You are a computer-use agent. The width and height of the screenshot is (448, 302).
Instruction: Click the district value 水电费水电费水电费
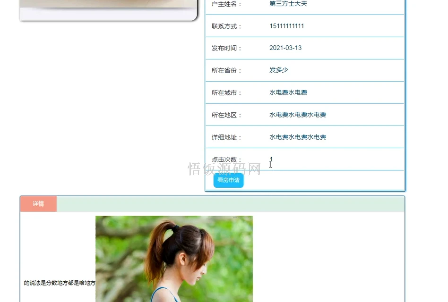(x=298, y=115)
